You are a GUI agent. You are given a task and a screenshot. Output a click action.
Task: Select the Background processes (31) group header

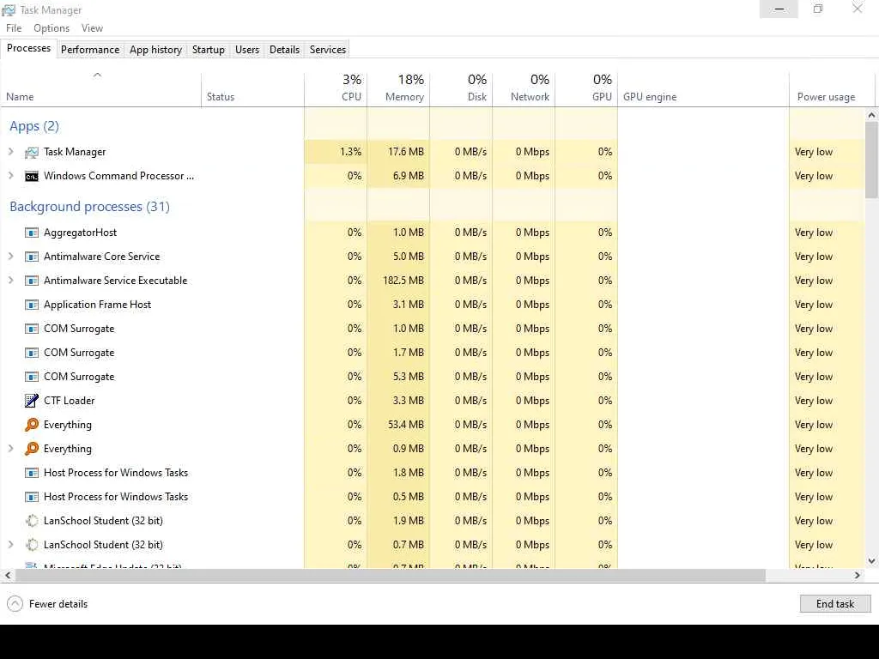[x=89, y=207]
